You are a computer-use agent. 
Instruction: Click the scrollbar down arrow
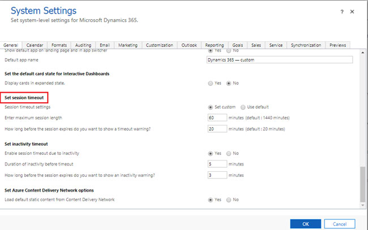point(363,205)
